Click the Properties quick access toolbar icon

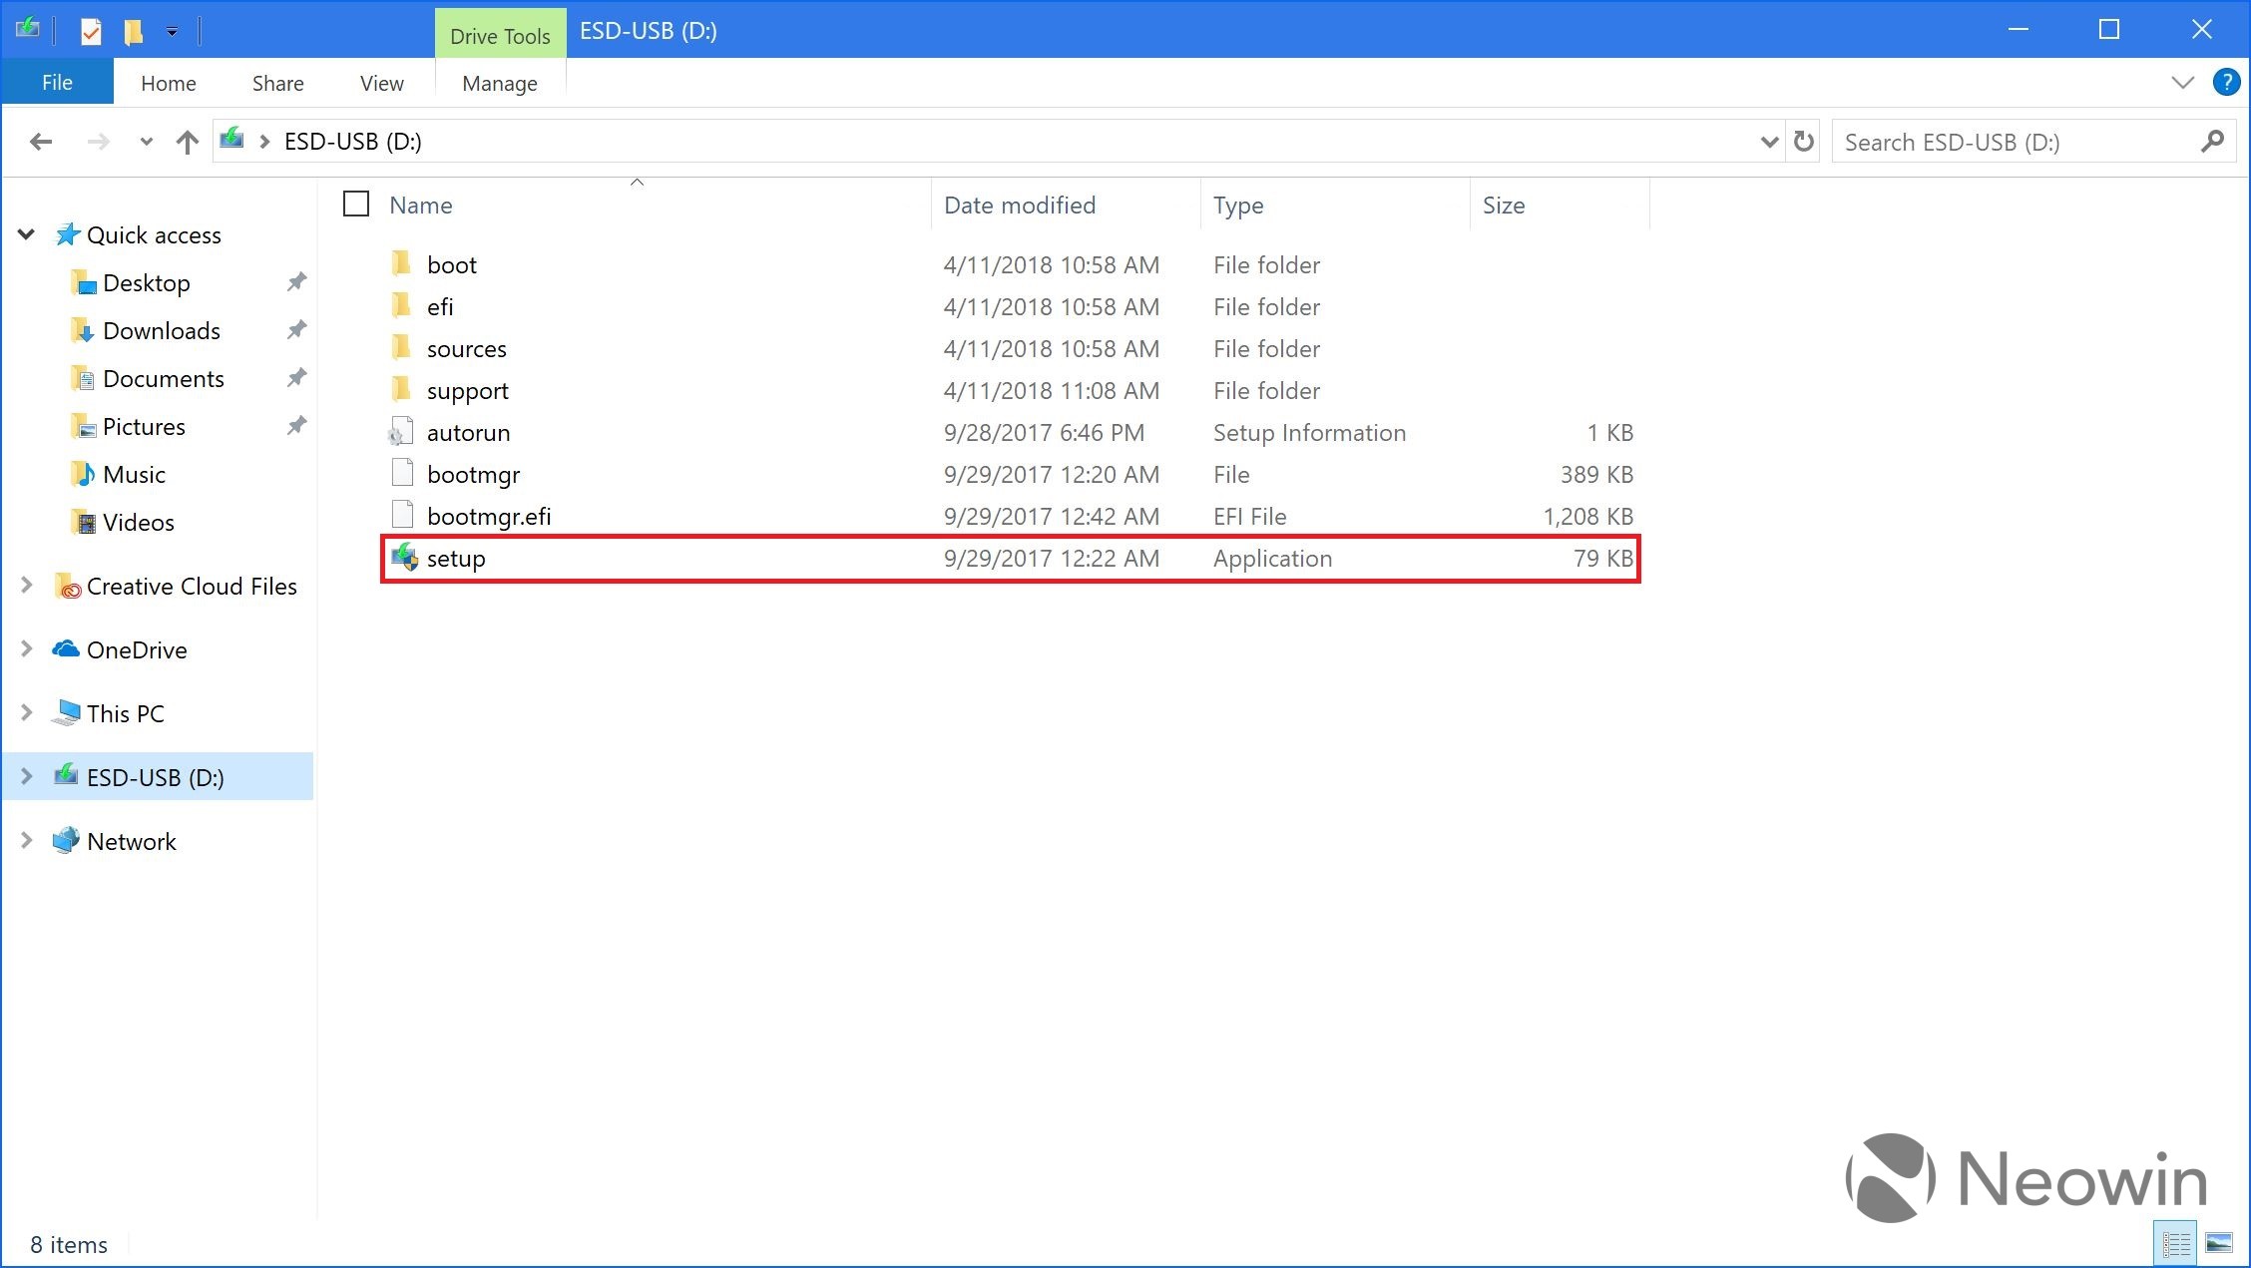(x=91, y=31)
